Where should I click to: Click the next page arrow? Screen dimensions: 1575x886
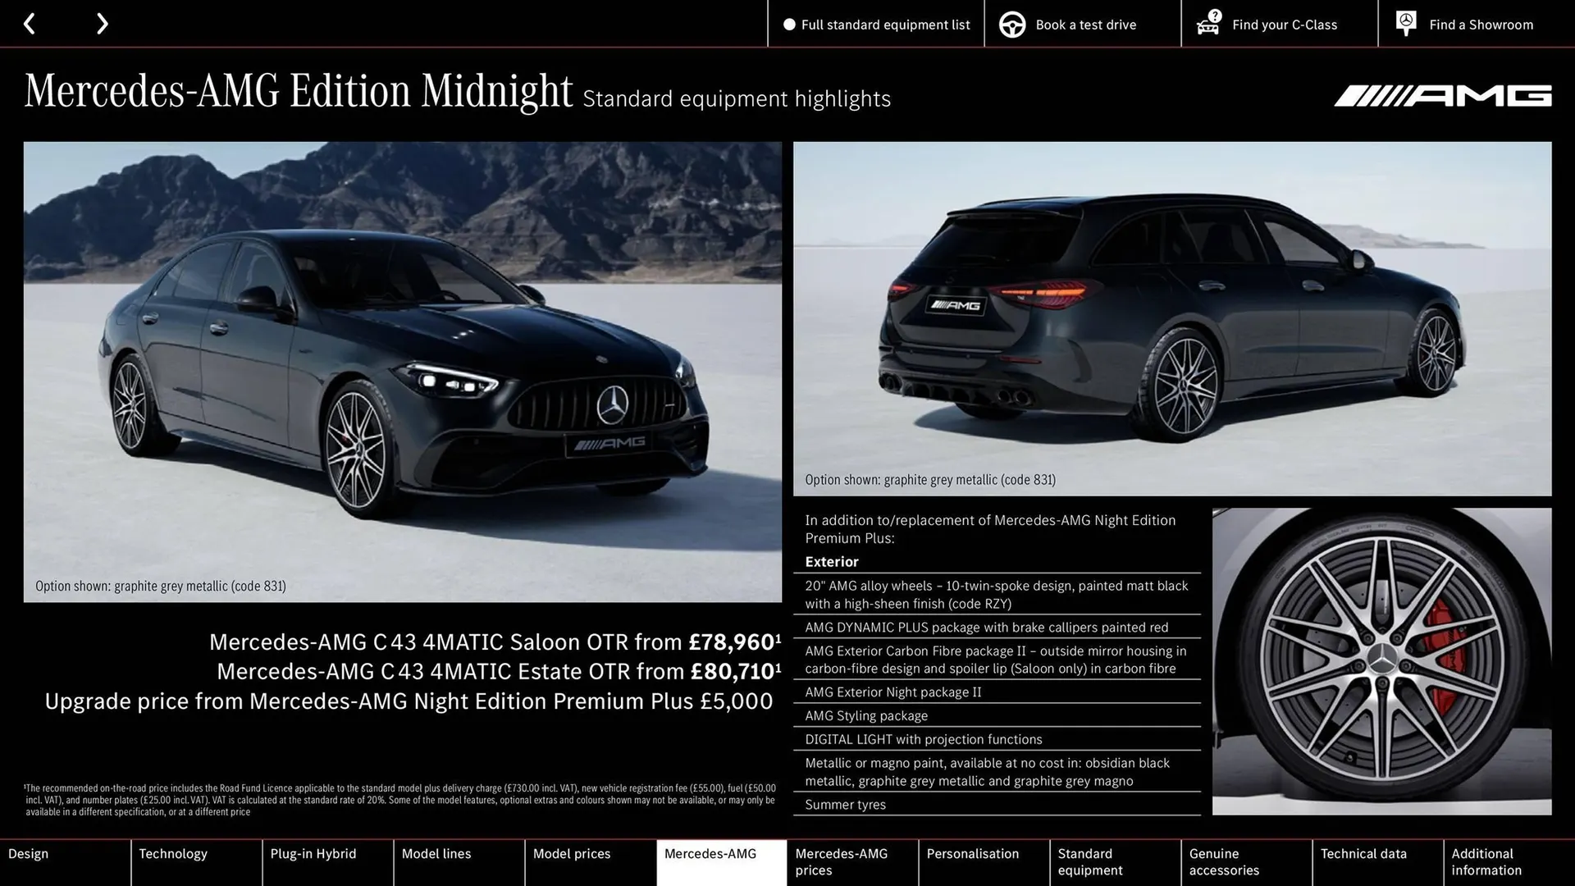pos(102,23)
